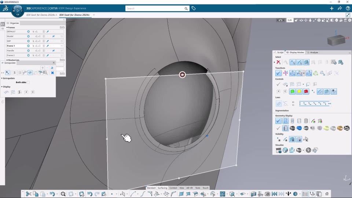Expand the Select section arrow in Sculpt

point(274,62)
